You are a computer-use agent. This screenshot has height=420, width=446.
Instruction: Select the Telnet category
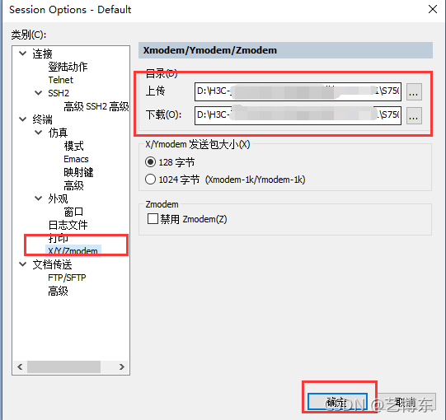[x=60, y=80]
